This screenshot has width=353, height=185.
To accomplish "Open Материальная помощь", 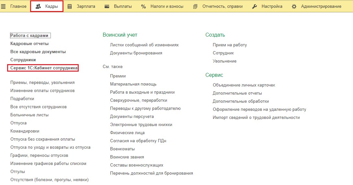I will click(133, 84).
